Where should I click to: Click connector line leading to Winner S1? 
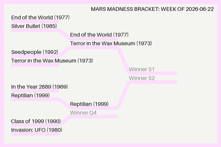(123, 60)
